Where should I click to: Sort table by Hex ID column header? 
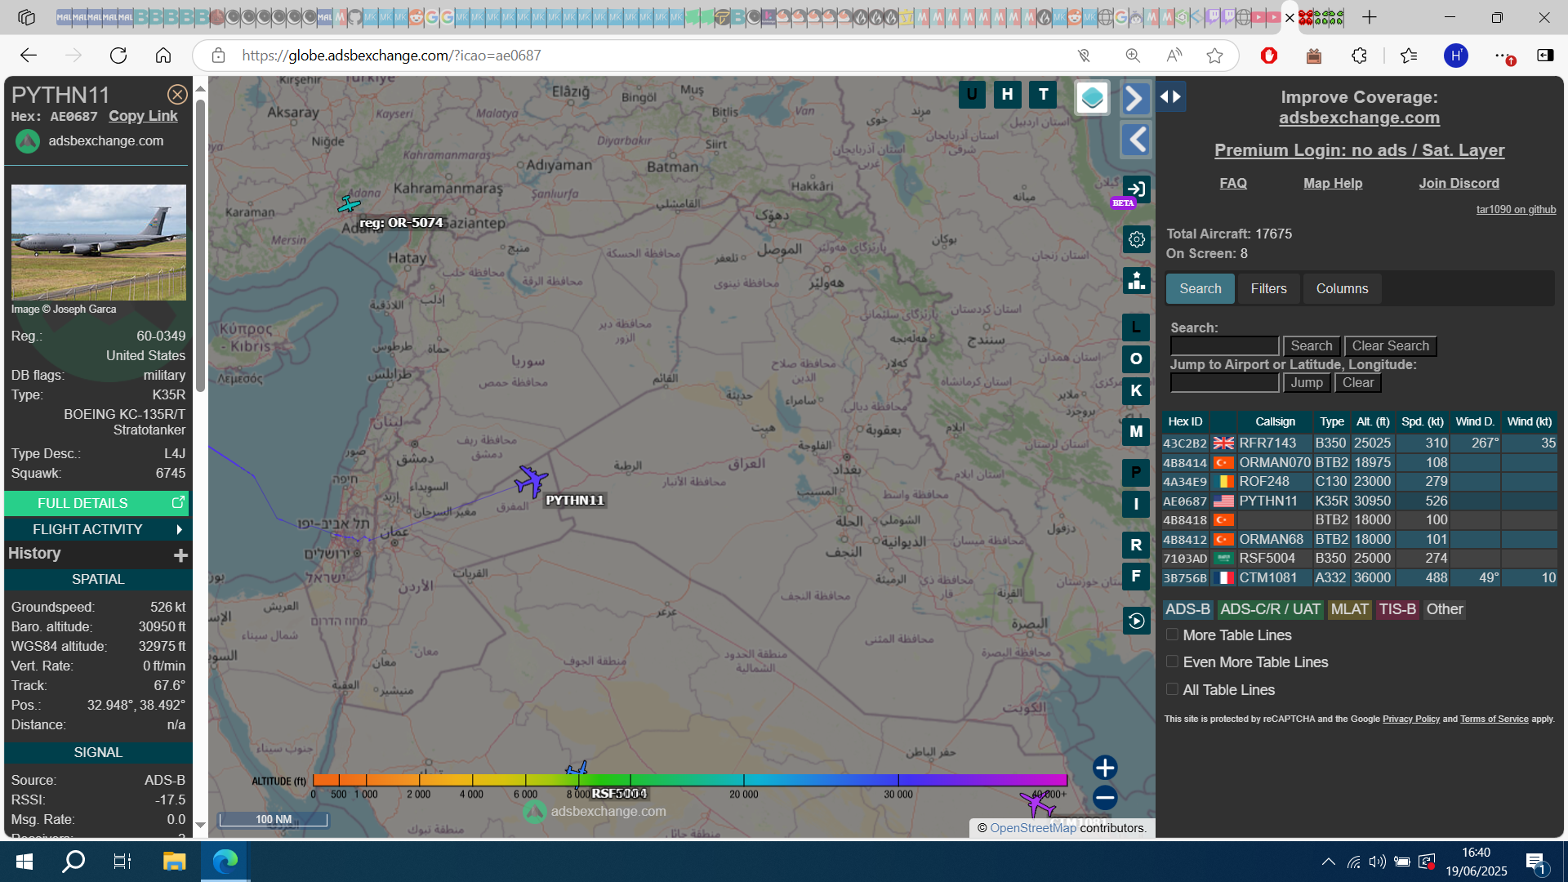(x=1185, y=422)
